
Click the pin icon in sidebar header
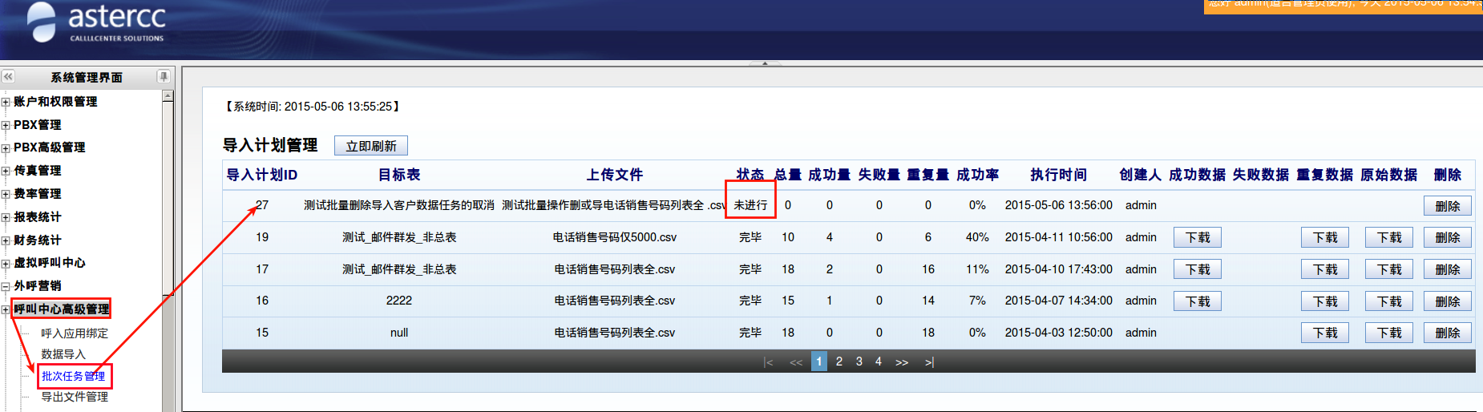(164, 77)
